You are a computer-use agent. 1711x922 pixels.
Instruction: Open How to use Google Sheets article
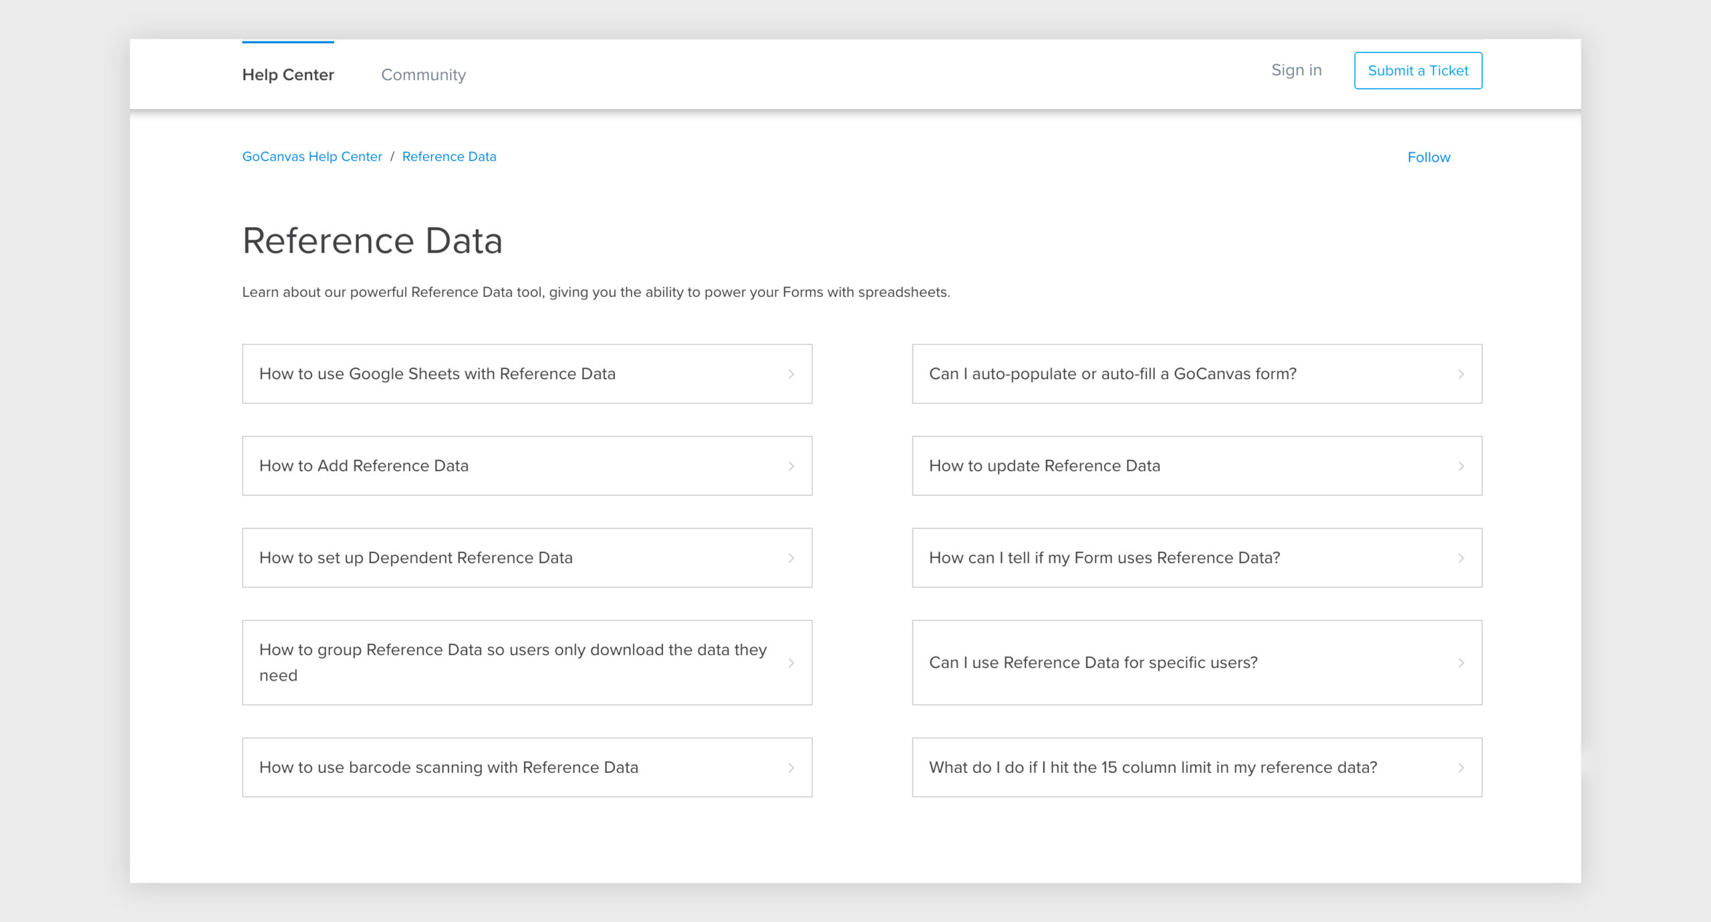pos(527,374)
